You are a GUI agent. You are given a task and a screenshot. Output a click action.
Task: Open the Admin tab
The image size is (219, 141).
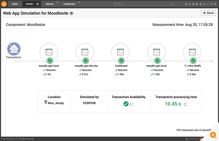15,4
